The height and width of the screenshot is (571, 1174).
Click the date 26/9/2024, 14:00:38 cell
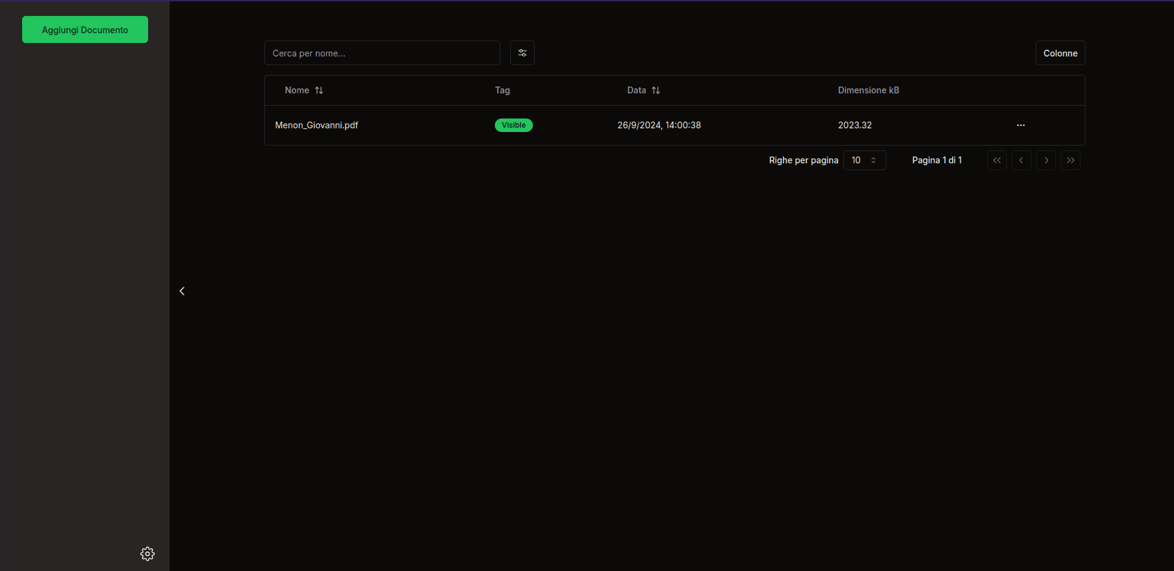[659, 125]
